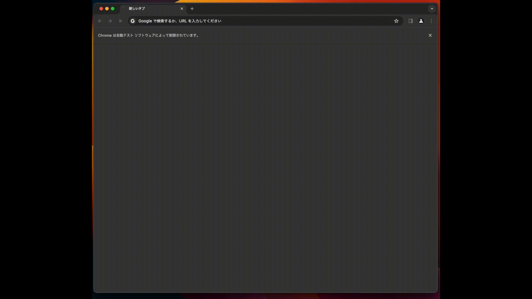Click the green zoom traffic light

click(113, 9)
